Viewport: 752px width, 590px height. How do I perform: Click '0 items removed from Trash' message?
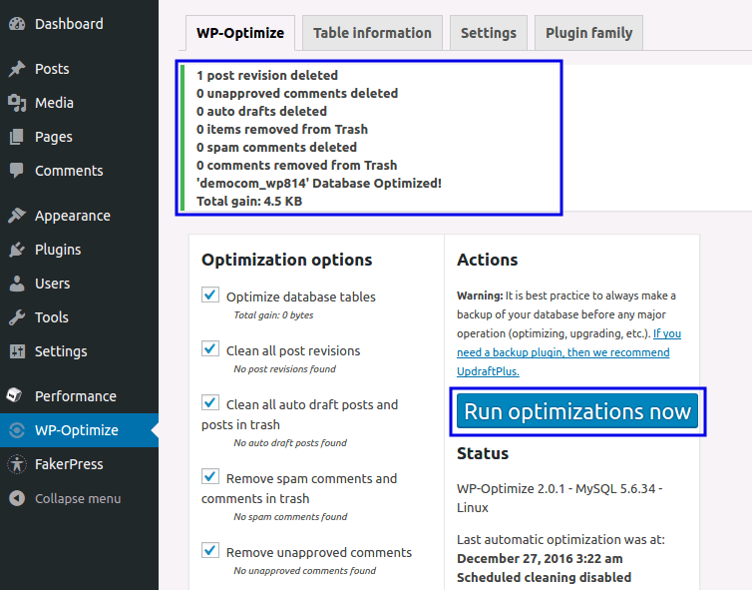point(282,130)
